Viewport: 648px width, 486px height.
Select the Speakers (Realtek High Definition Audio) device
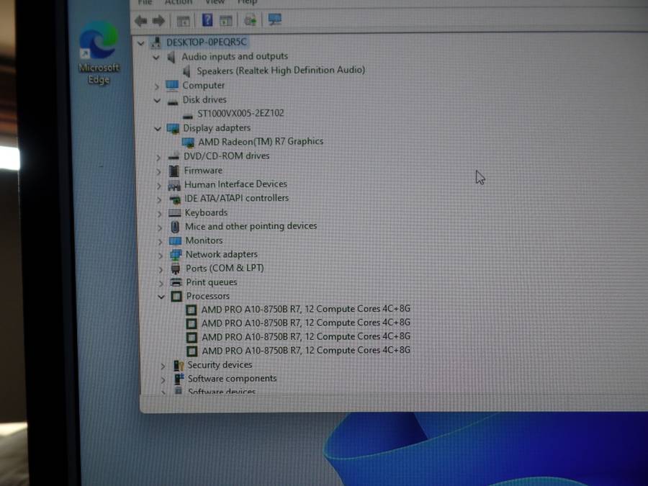click(280, 71)
